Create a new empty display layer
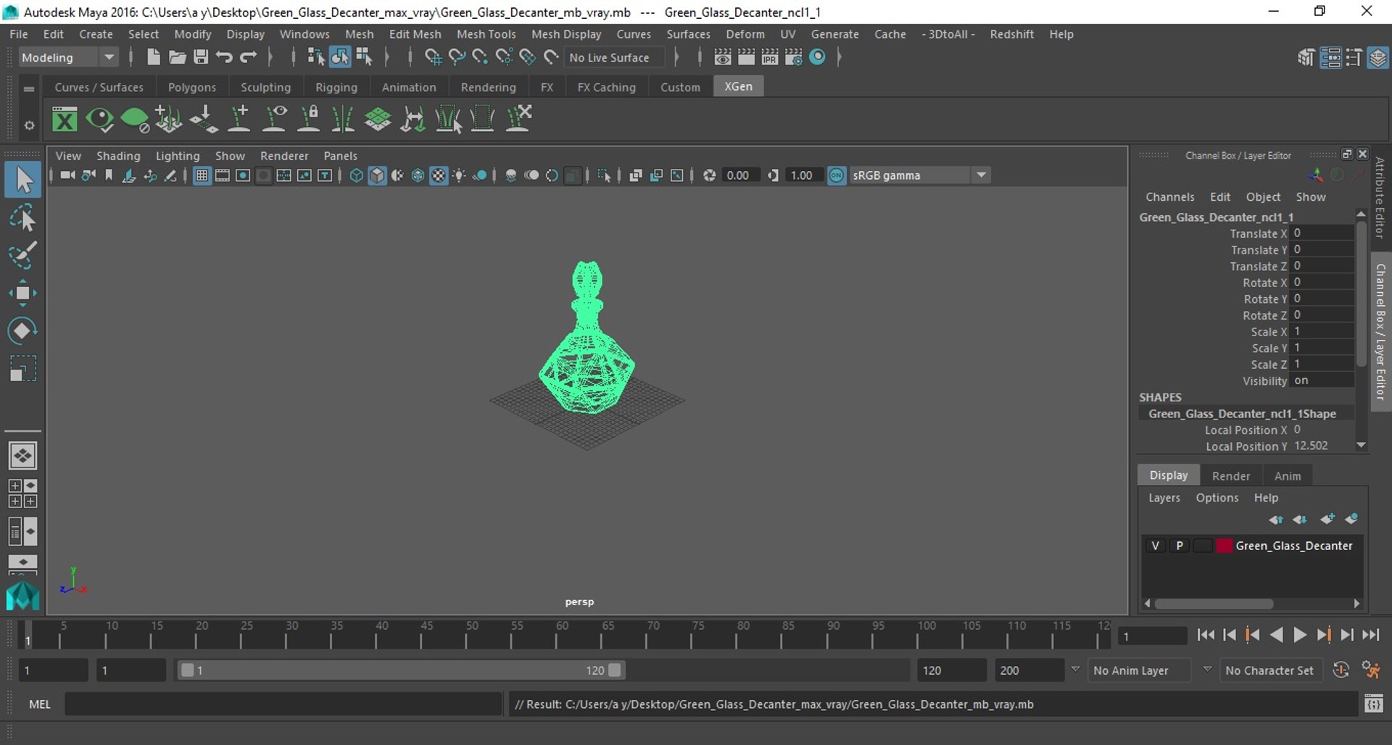This screenshot has height=745, width=1392. [x=1327, y=519]
